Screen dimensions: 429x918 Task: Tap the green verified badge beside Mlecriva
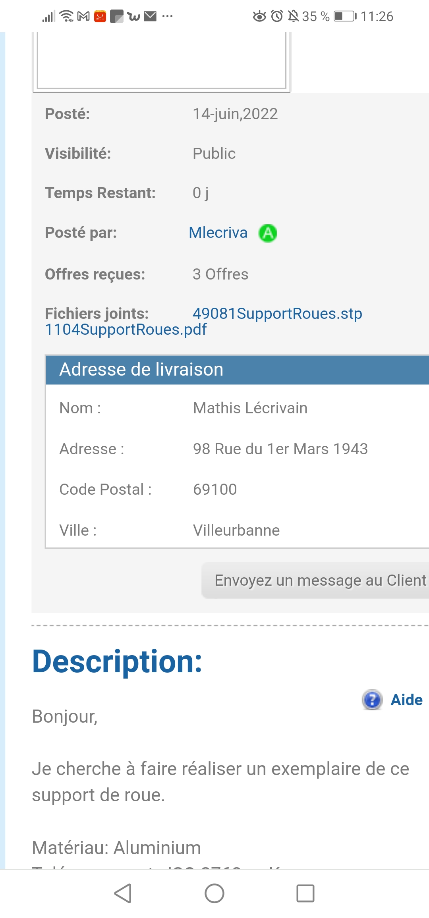(x=268, y=233)
